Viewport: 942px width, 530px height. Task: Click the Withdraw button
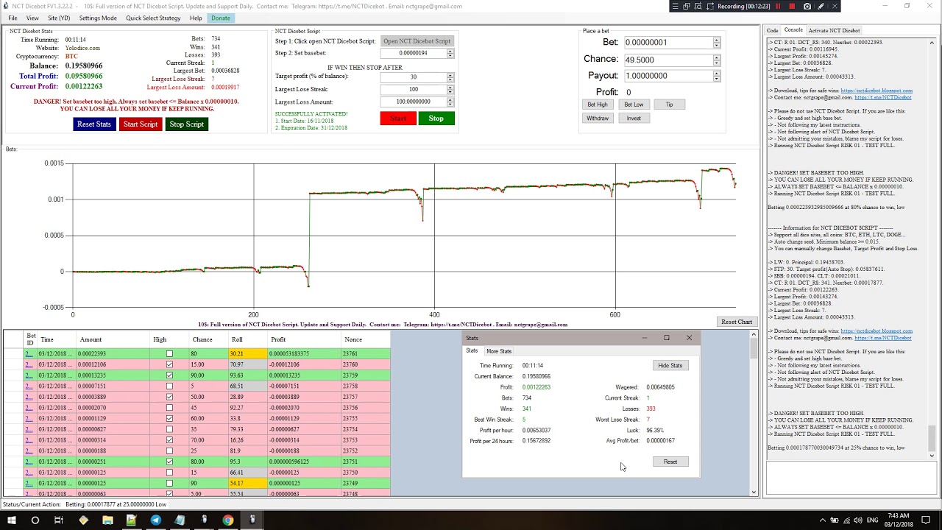[x=598, y=118]
